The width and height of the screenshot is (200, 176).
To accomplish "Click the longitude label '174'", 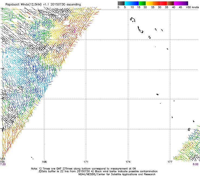I will point(128,162).
